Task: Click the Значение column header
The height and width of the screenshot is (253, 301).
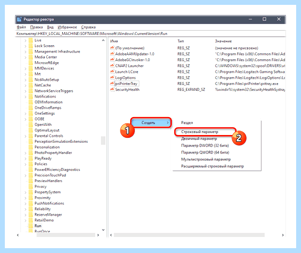Action: (223, 41)
